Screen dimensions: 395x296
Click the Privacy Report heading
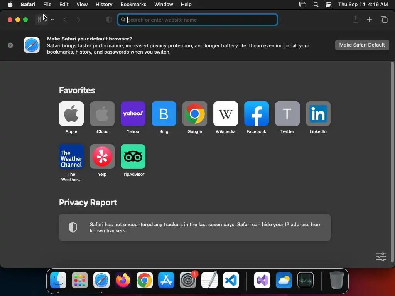pos(88,202)
